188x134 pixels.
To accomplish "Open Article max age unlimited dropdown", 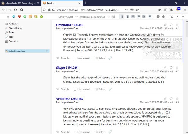I will point(93,17).
